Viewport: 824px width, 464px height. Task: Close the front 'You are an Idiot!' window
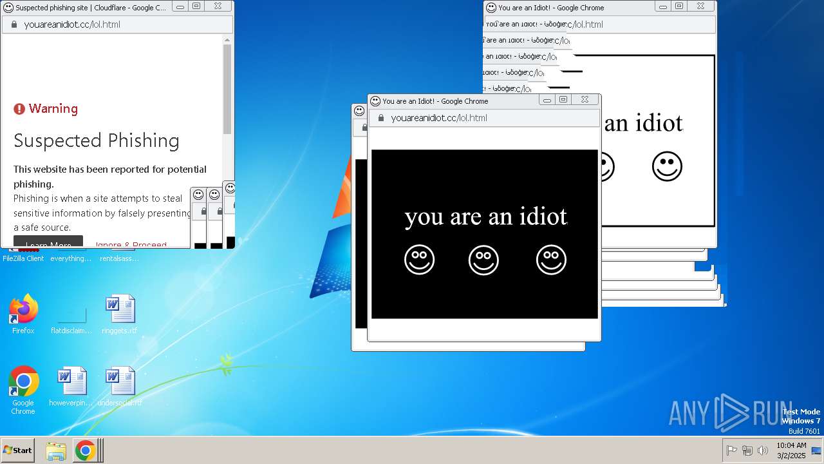point(585,100)
